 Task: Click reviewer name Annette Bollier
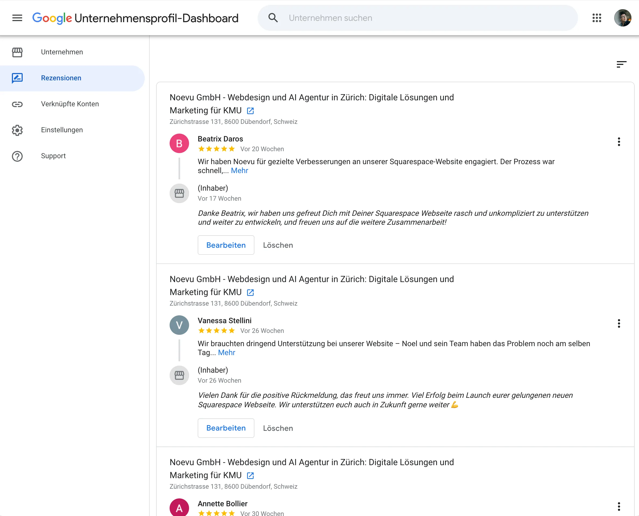[x=223, y=504]
